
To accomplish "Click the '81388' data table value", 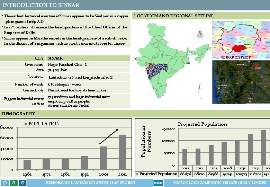I will (x=213, y=174).
